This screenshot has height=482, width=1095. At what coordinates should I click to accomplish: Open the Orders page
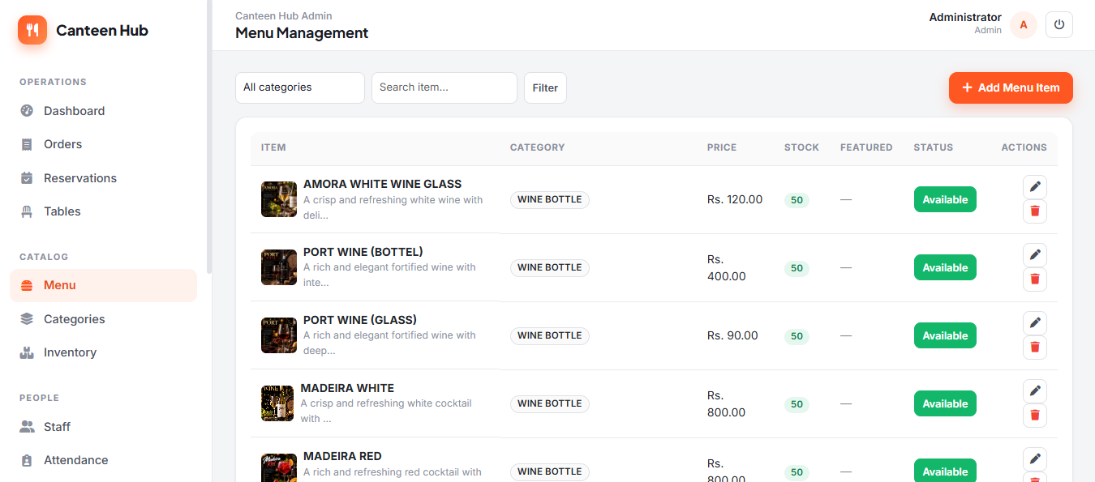pos(103,144)
